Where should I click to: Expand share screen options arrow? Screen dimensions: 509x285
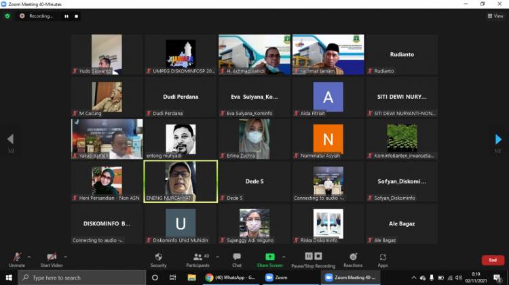[x=284, y=257]
